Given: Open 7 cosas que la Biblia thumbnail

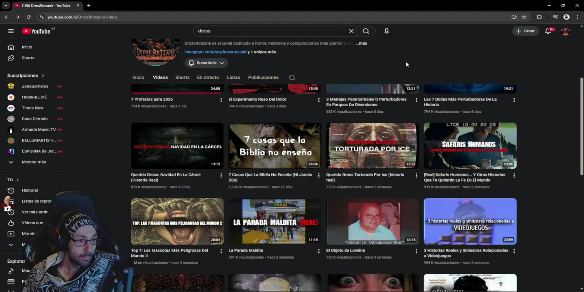Looking at the screenshot, I should [275, 146].
